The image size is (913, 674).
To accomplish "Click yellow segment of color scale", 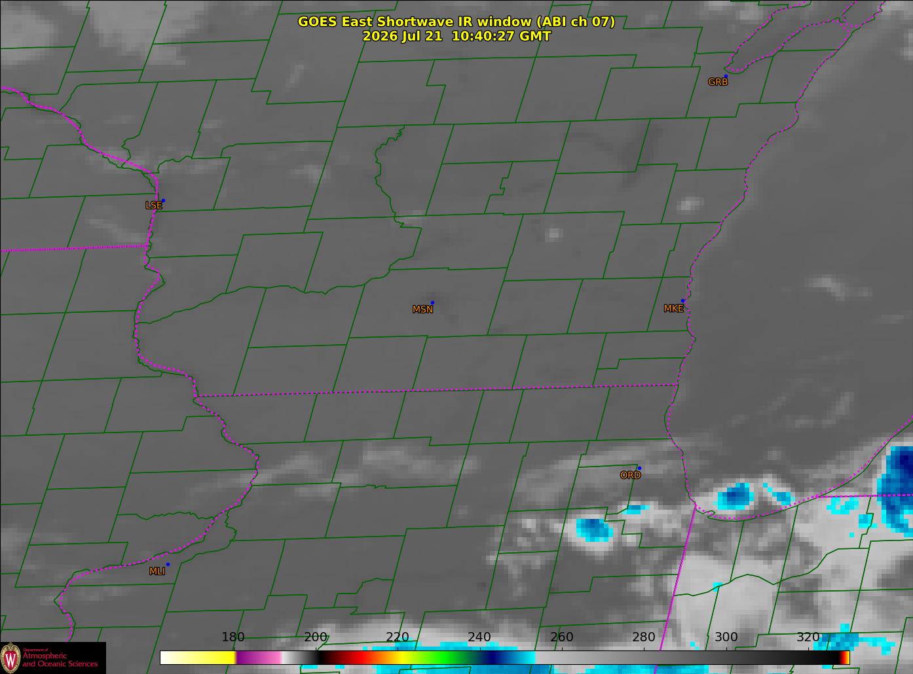I will [198, 657].
